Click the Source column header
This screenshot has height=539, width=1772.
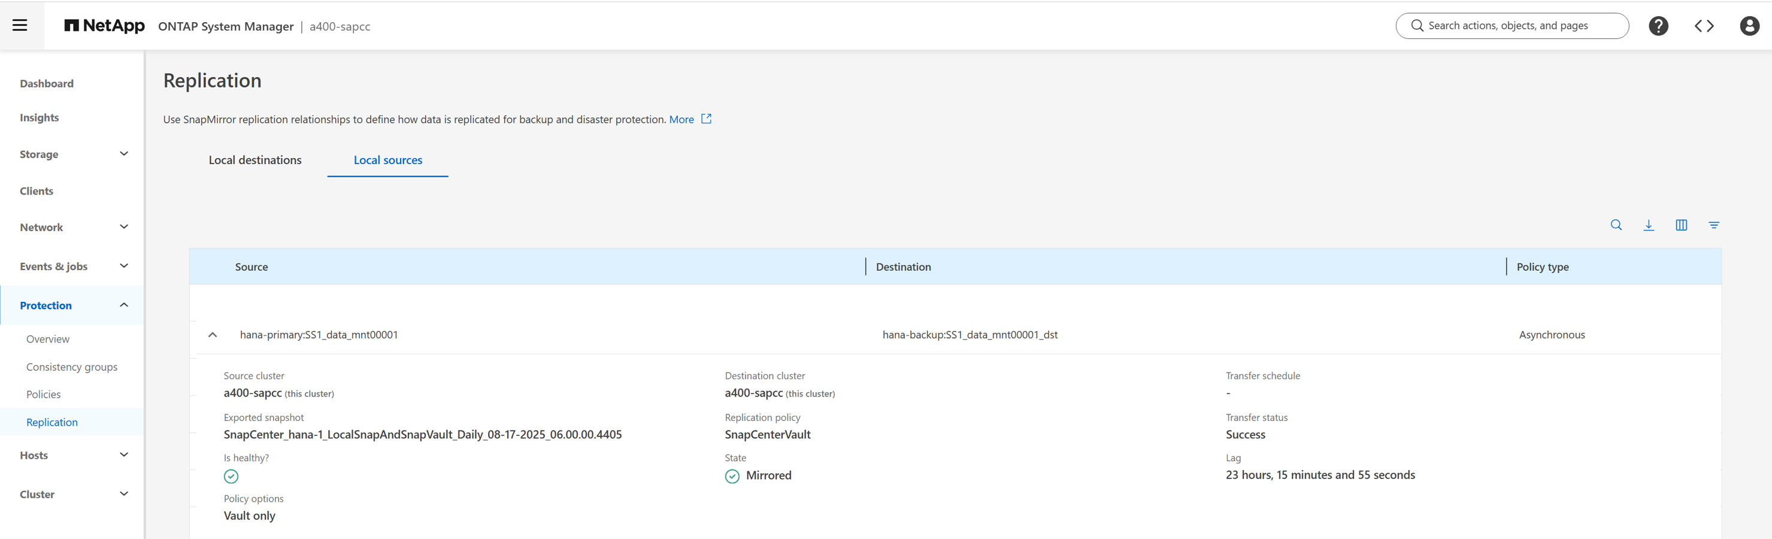(252, 267)
